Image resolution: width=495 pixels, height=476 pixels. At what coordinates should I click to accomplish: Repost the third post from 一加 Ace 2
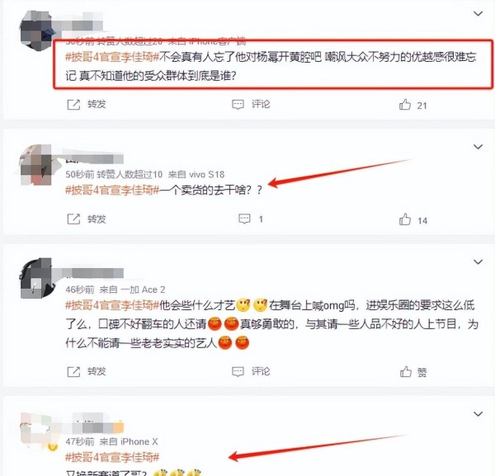87,371
